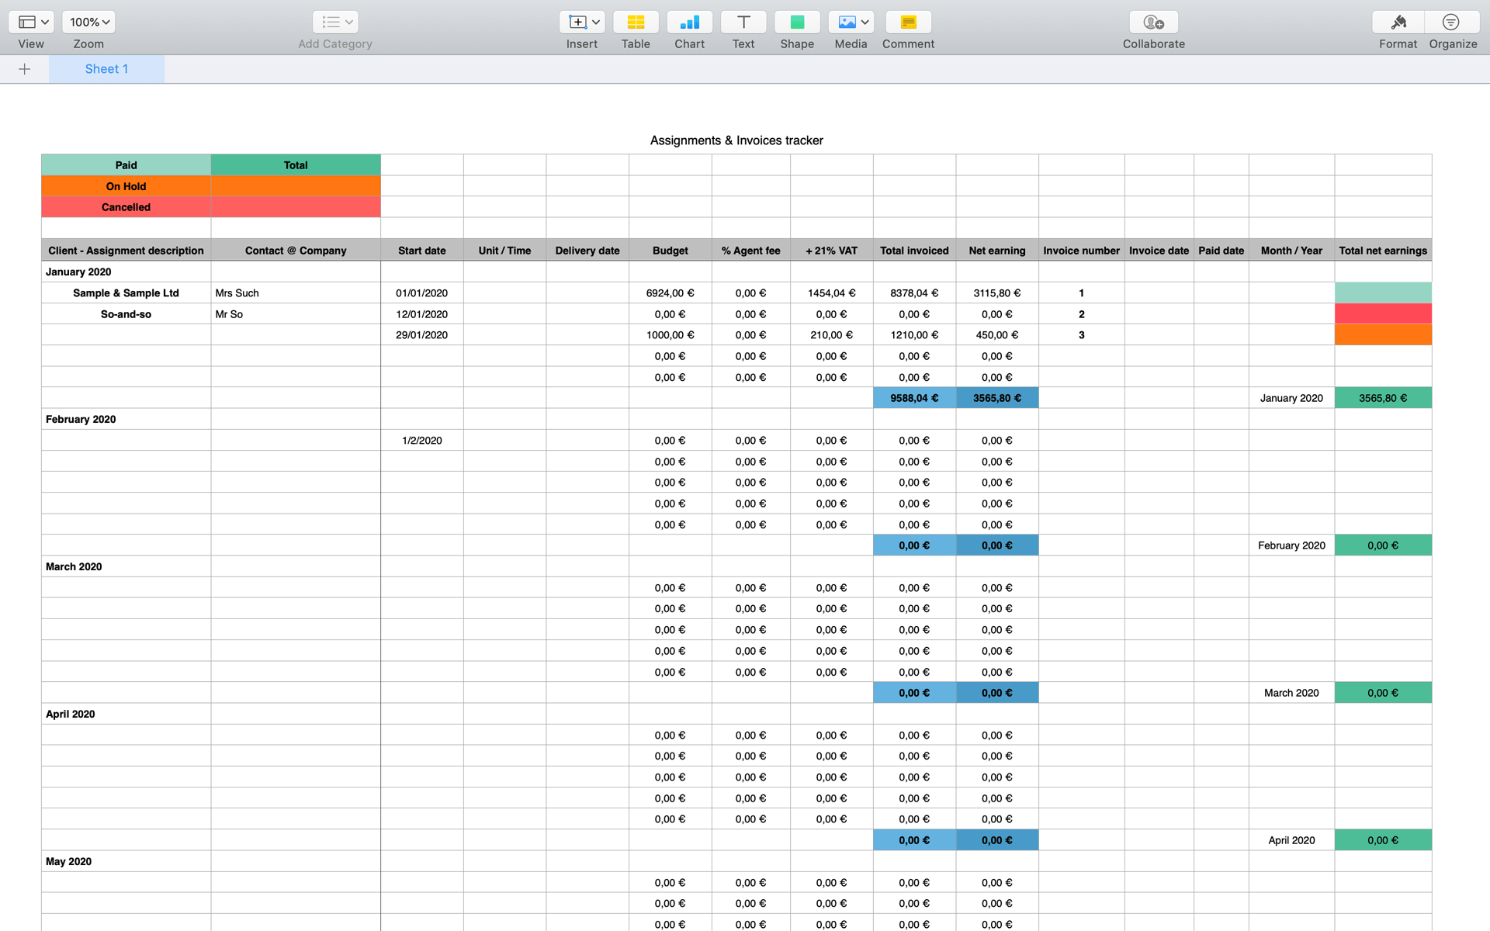
Task: Expand the View menu dropdown
Action: [x=32, y=22]
